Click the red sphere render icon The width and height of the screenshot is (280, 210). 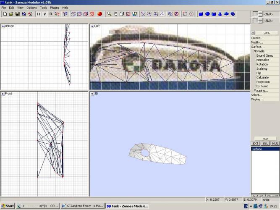[100, 14]
